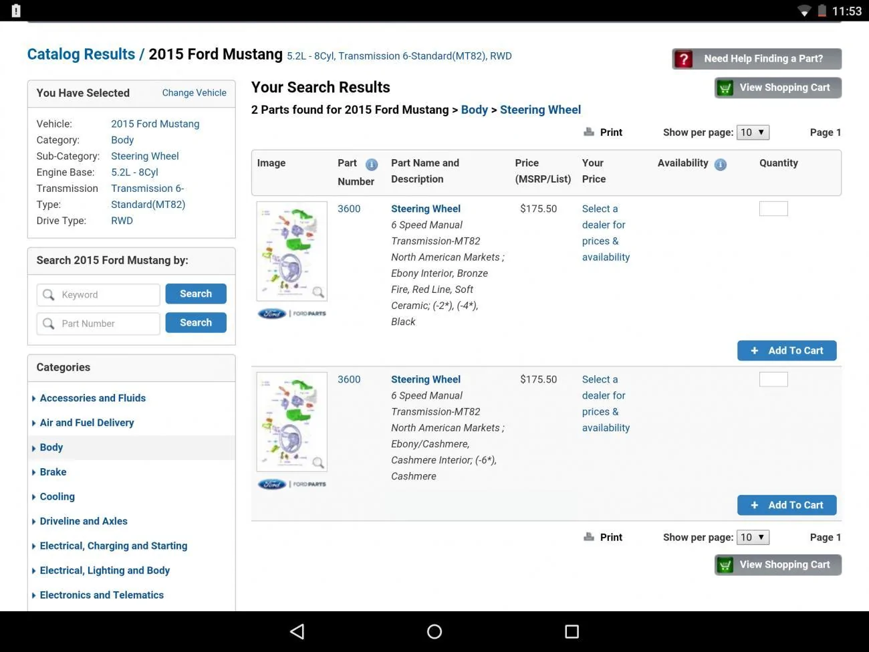Click magnifier icon in Part Number field
Image resolution: width=869 pixels, height=652 pixels.
click(49, 324)
